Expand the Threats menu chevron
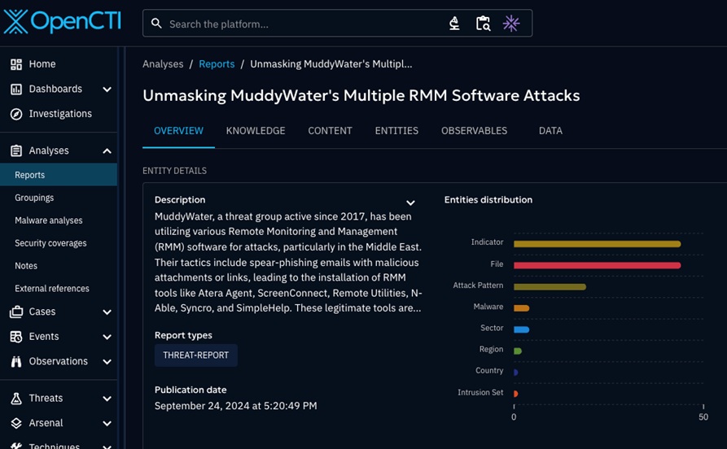727x449 pixels. (107, 399)
